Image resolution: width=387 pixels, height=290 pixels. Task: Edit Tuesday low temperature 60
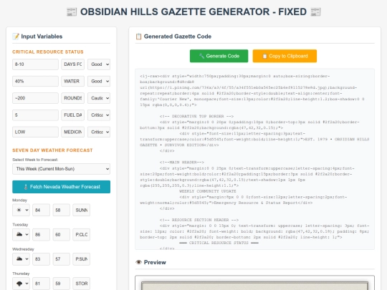point(61,235)
